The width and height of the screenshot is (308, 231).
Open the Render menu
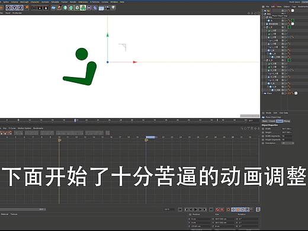[73, 2]
